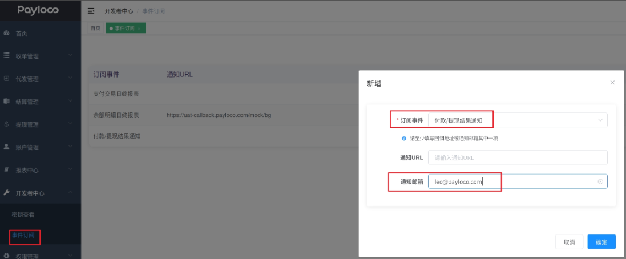Click the 订阅事件 column header
Screen dimensions: 626x259
106,74
